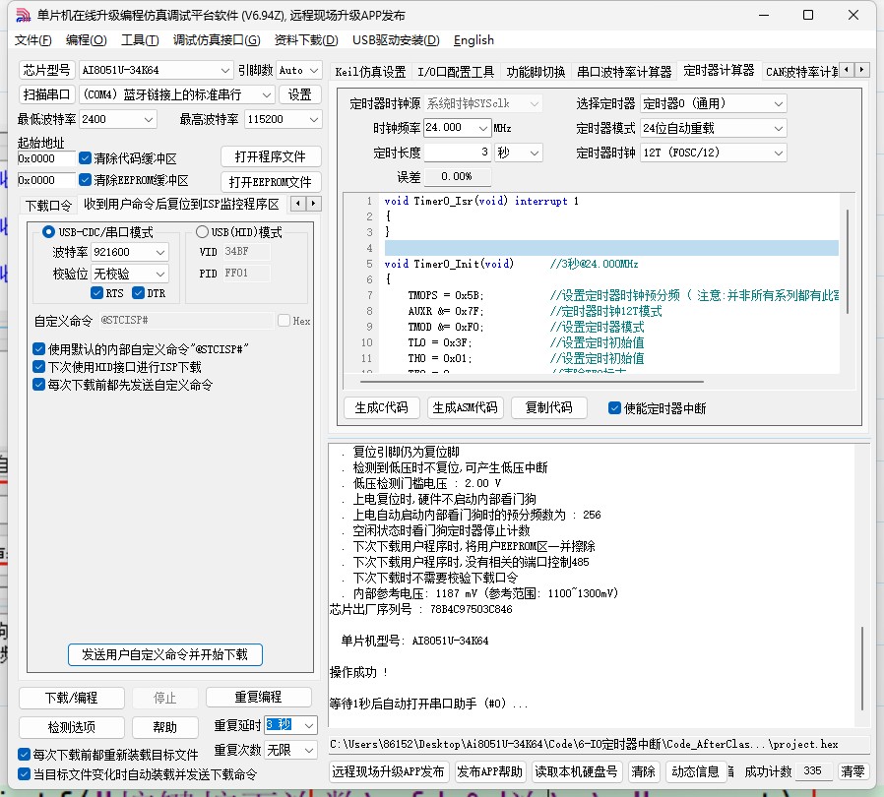The height and width of the screenshot is (797, 884).
Task: Open 资料下载(D) menu
Action: [306, 40]
